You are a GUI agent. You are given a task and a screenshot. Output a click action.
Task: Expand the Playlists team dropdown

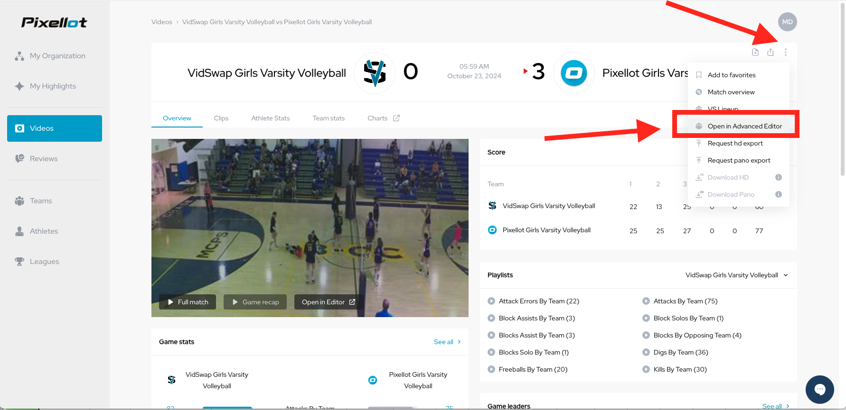737,275
